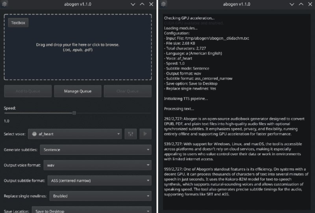Change the Replace single newlines setting

100,196
